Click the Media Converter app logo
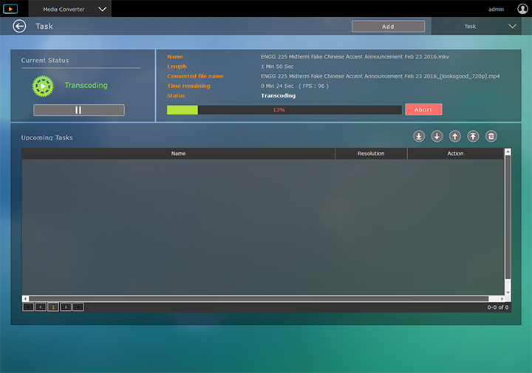The image size is (532, 373). (x=10, y=9)
